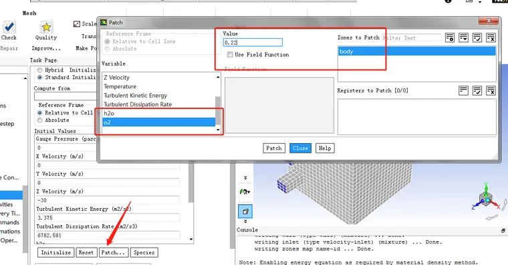
Task: Click the mesh Quality star icon
Action: pos(46,27)
